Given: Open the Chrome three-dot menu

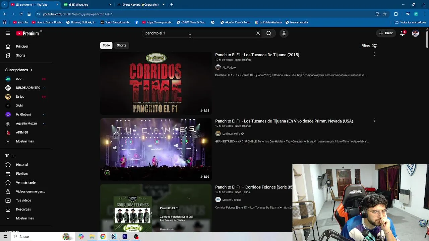Looking at the screenshot, I should 424,14.
